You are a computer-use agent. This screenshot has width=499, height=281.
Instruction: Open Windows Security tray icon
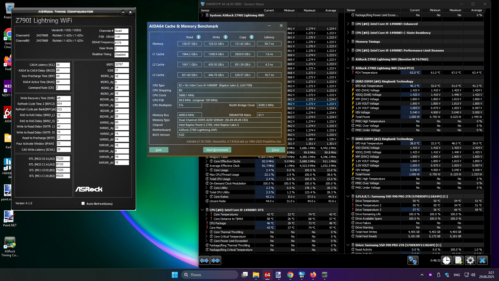point(447,275)
